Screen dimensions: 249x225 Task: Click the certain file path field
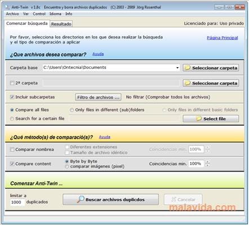click(x=124, y=118)
